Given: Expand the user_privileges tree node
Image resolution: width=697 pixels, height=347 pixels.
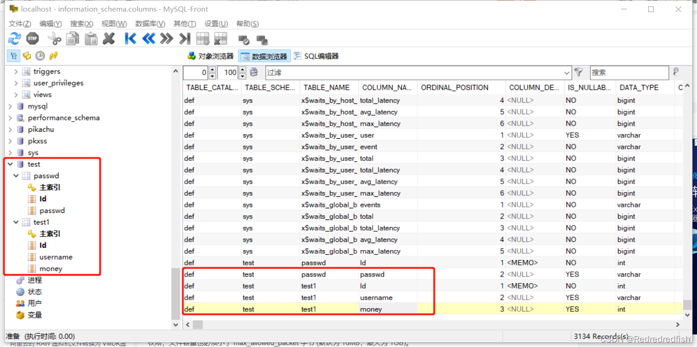Looking at the screenshot, I should click(16, 83).
